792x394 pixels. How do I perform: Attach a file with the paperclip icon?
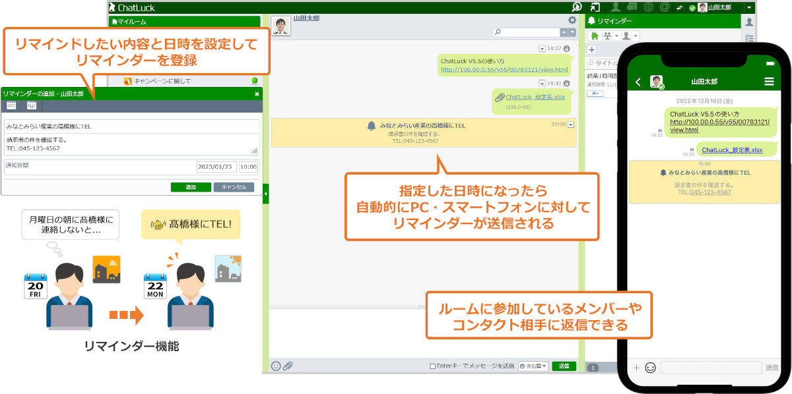tap(288, 366)
